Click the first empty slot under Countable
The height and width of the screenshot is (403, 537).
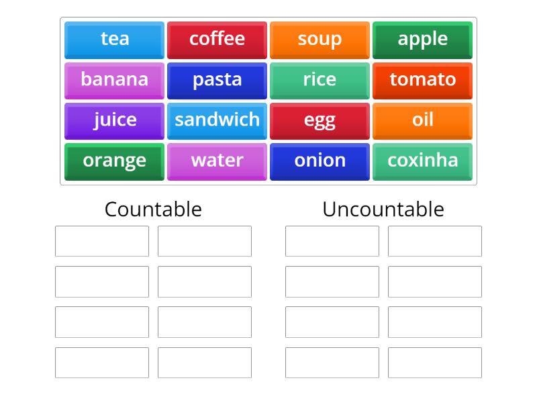[x=101, y=241]
